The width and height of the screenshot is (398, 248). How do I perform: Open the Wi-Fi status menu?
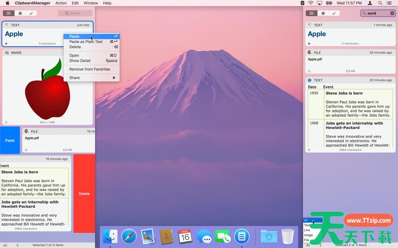tap(310, 3)
